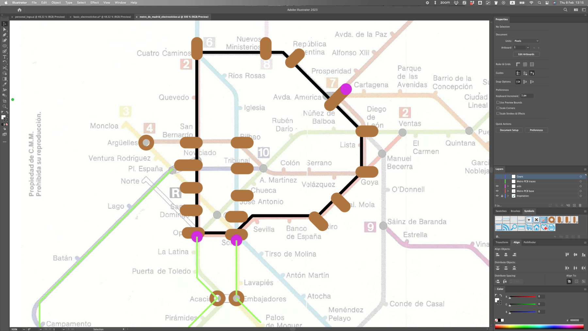Show rulers icon in Ruler & Grids
The height and width of the screenshot is (331, 588).
518,64
